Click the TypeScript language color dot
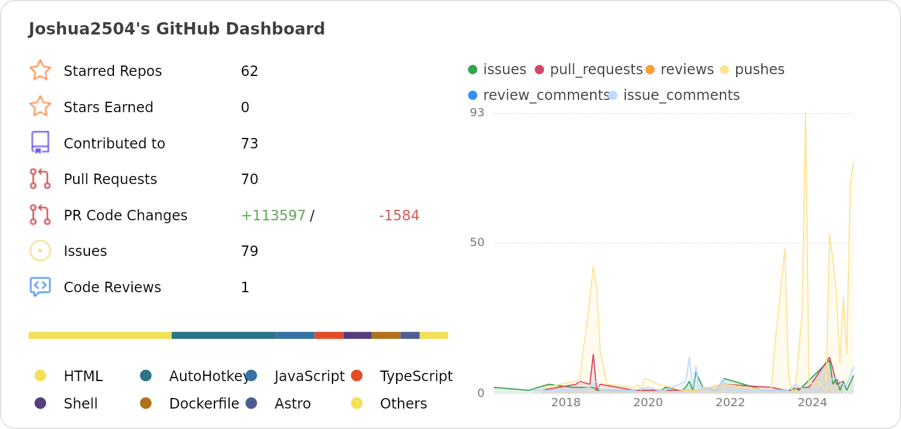Image resolution: width=901 pixels, height=429 pixels. coord(357,375)
